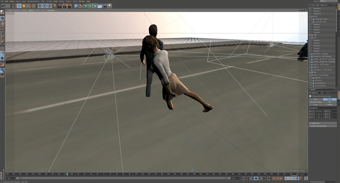Image resolution: width=340 pixels, height=183 pixels.
Task: Add a Cube primitive object
Action: tap(76, 6)
